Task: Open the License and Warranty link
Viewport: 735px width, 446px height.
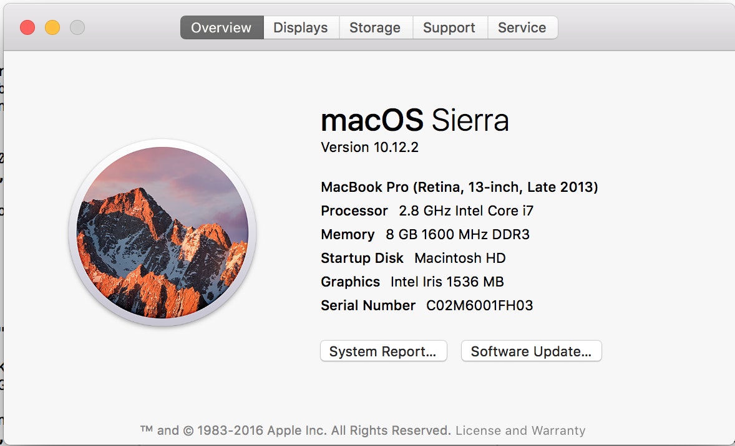Action: (520, 430)
